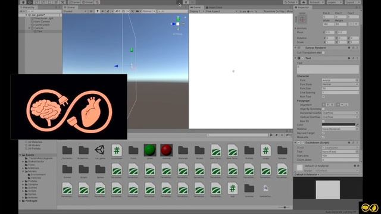Expand the Anchors section in the Inspector
The height and width of the screenshot is (214, 381).
point(296,29)
